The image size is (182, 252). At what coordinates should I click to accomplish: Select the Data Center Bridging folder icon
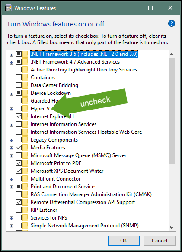point(25,85)
